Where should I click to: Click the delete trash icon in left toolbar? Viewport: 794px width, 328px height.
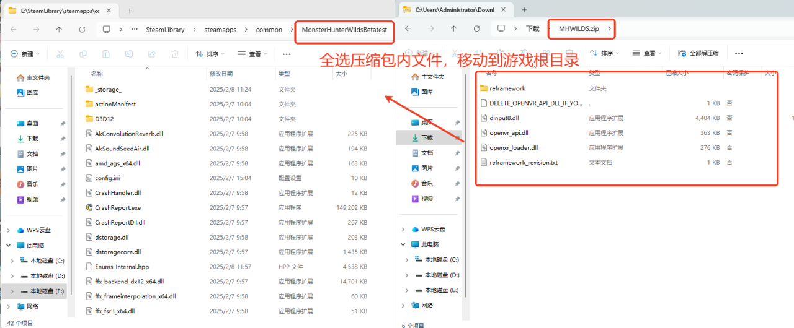point(175,54)
